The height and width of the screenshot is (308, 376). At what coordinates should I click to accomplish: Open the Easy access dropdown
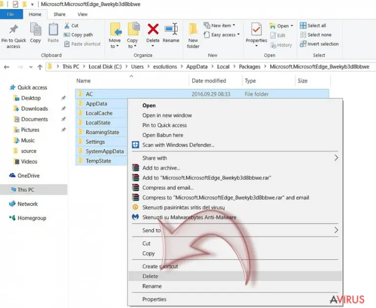tap(222, 35)
